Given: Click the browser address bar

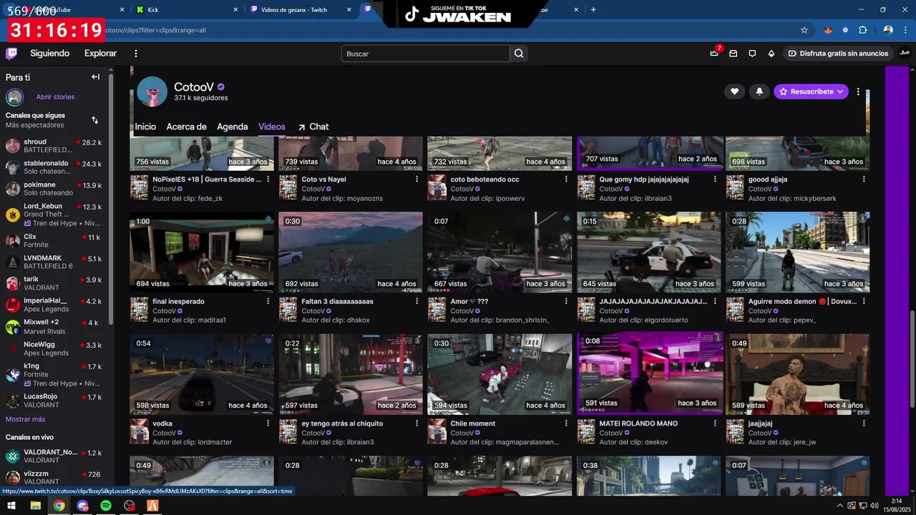Looking at the screenshot, I should pyautogui.click(x=451, y=30).
